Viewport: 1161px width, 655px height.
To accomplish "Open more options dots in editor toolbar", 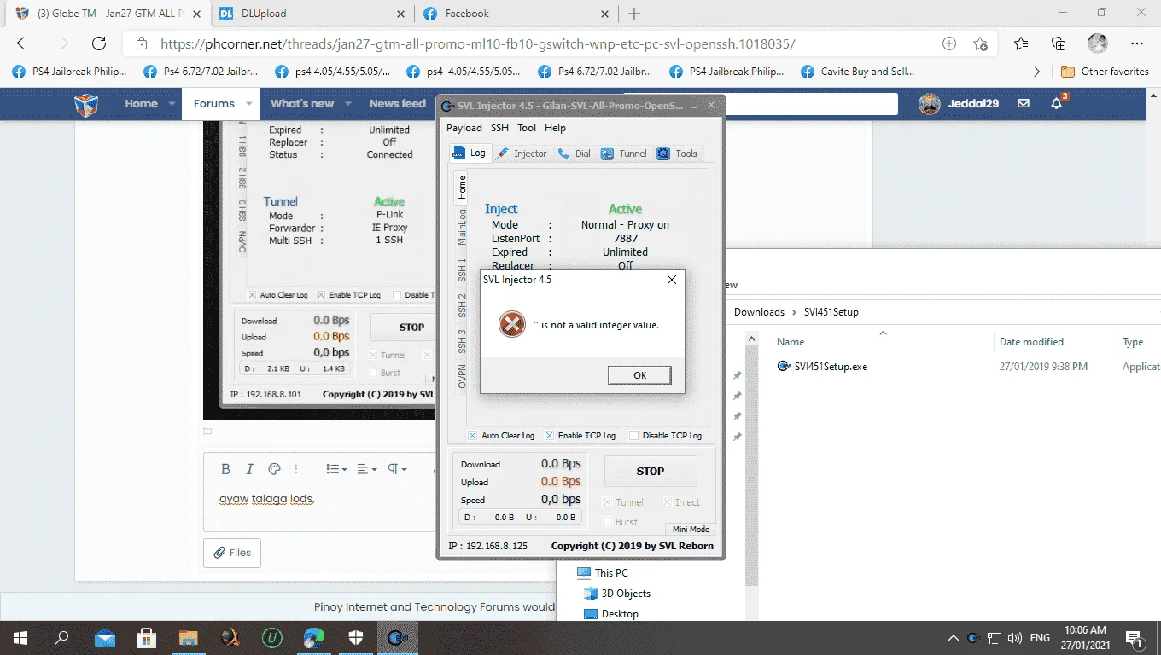I will [x=296, y=469].
